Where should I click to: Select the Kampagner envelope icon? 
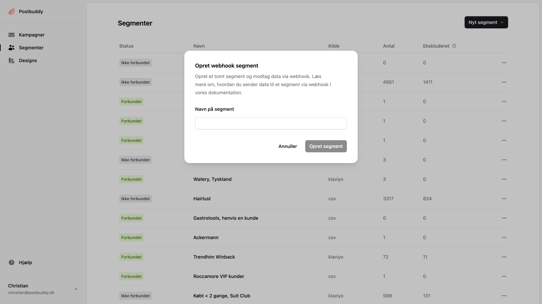click(x=12, y=34)
